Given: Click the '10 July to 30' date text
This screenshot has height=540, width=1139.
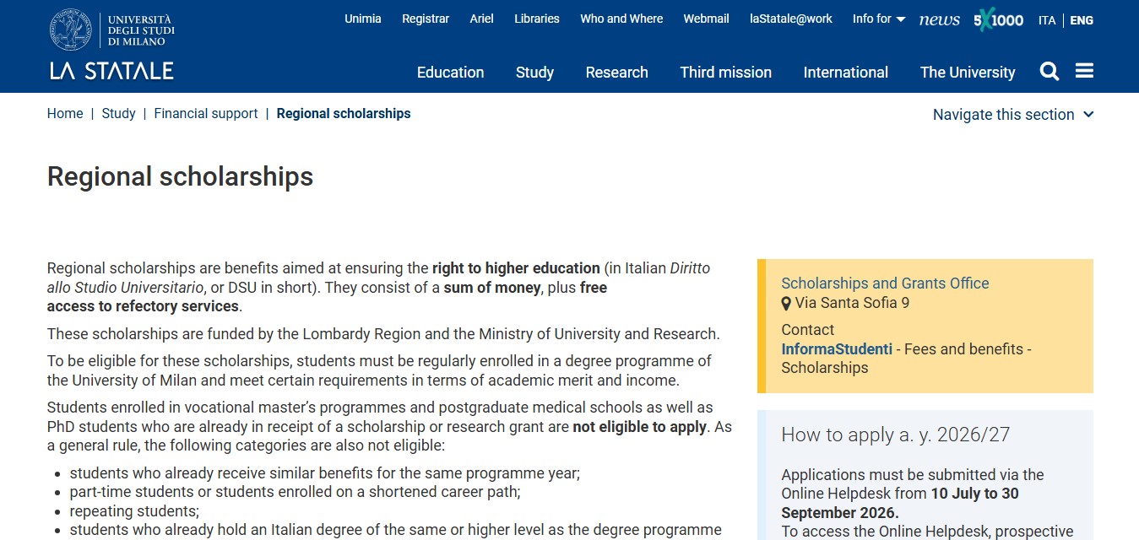Looking at the screenshot, I should click(x=975, y=494).
